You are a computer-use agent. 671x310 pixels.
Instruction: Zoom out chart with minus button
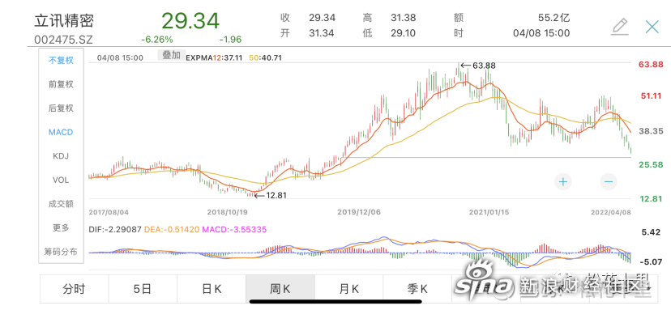608,182
